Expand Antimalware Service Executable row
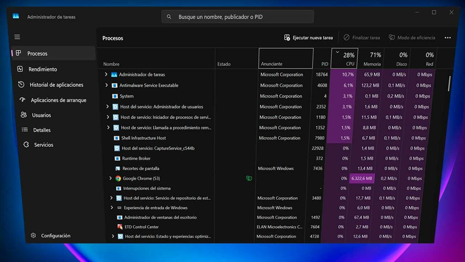The image size is (465, 262). tap(106, 85)
